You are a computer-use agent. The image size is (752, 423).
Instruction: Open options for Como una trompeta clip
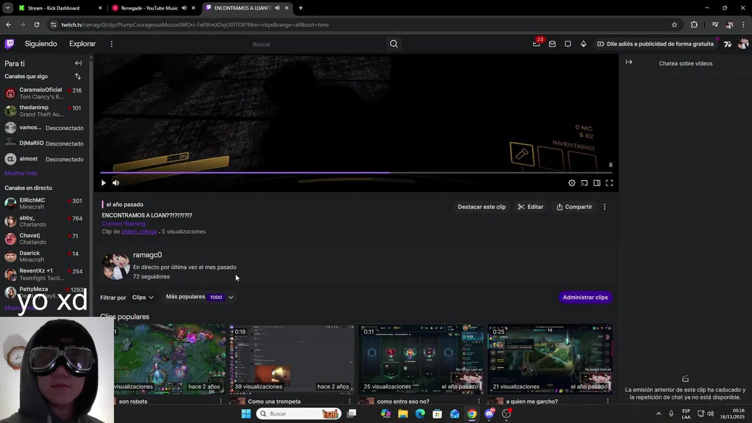[x=350, y=401]
